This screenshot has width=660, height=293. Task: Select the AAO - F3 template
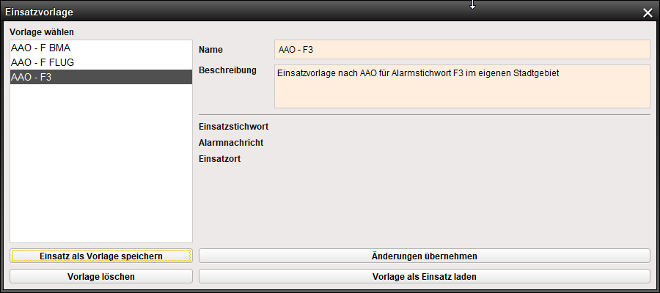tap(100, 77)
